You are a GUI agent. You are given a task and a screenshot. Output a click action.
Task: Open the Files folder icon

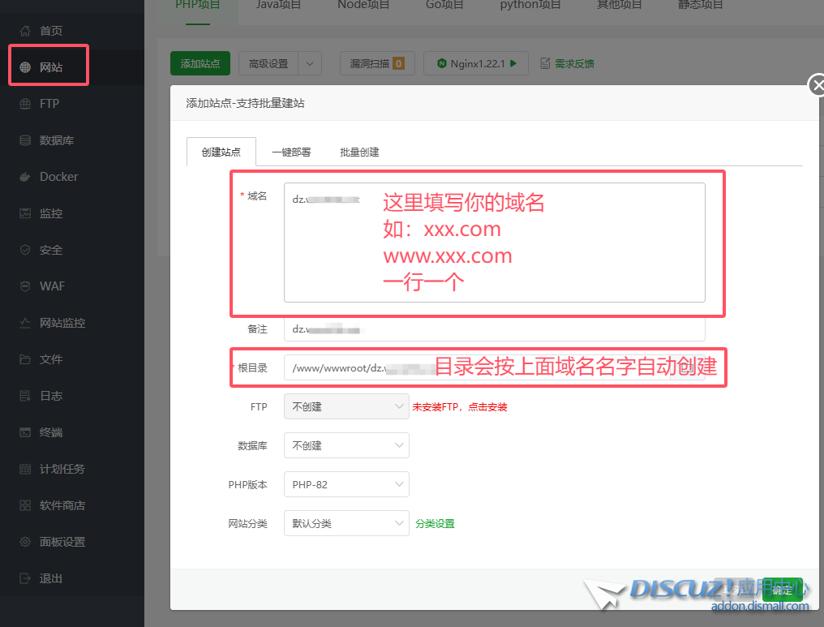click(25, 359)
